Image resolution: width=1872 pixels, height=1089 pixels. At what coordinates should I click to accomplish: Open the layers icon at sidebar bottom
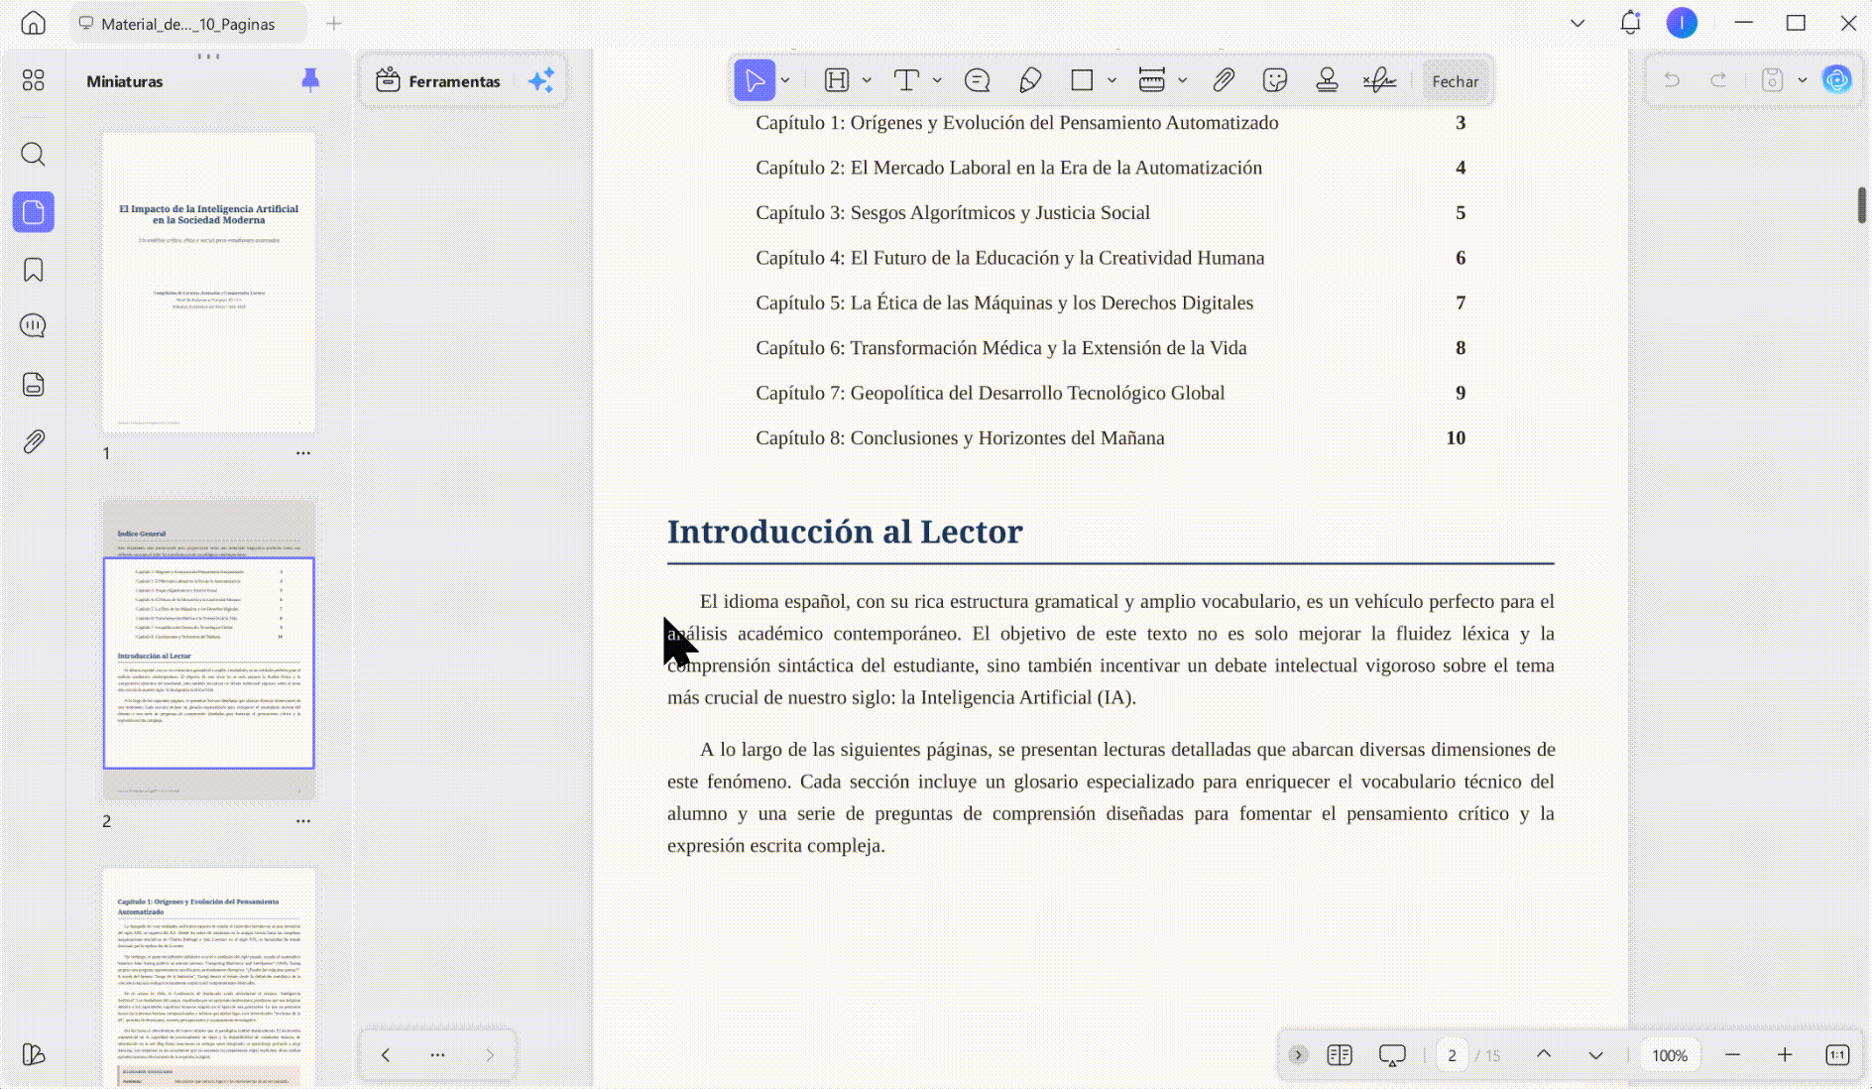point(33,1054)
